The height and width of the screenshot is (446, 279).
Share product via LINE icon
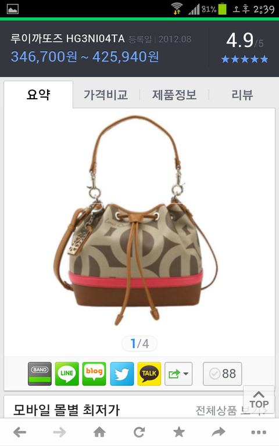[67, 373]
